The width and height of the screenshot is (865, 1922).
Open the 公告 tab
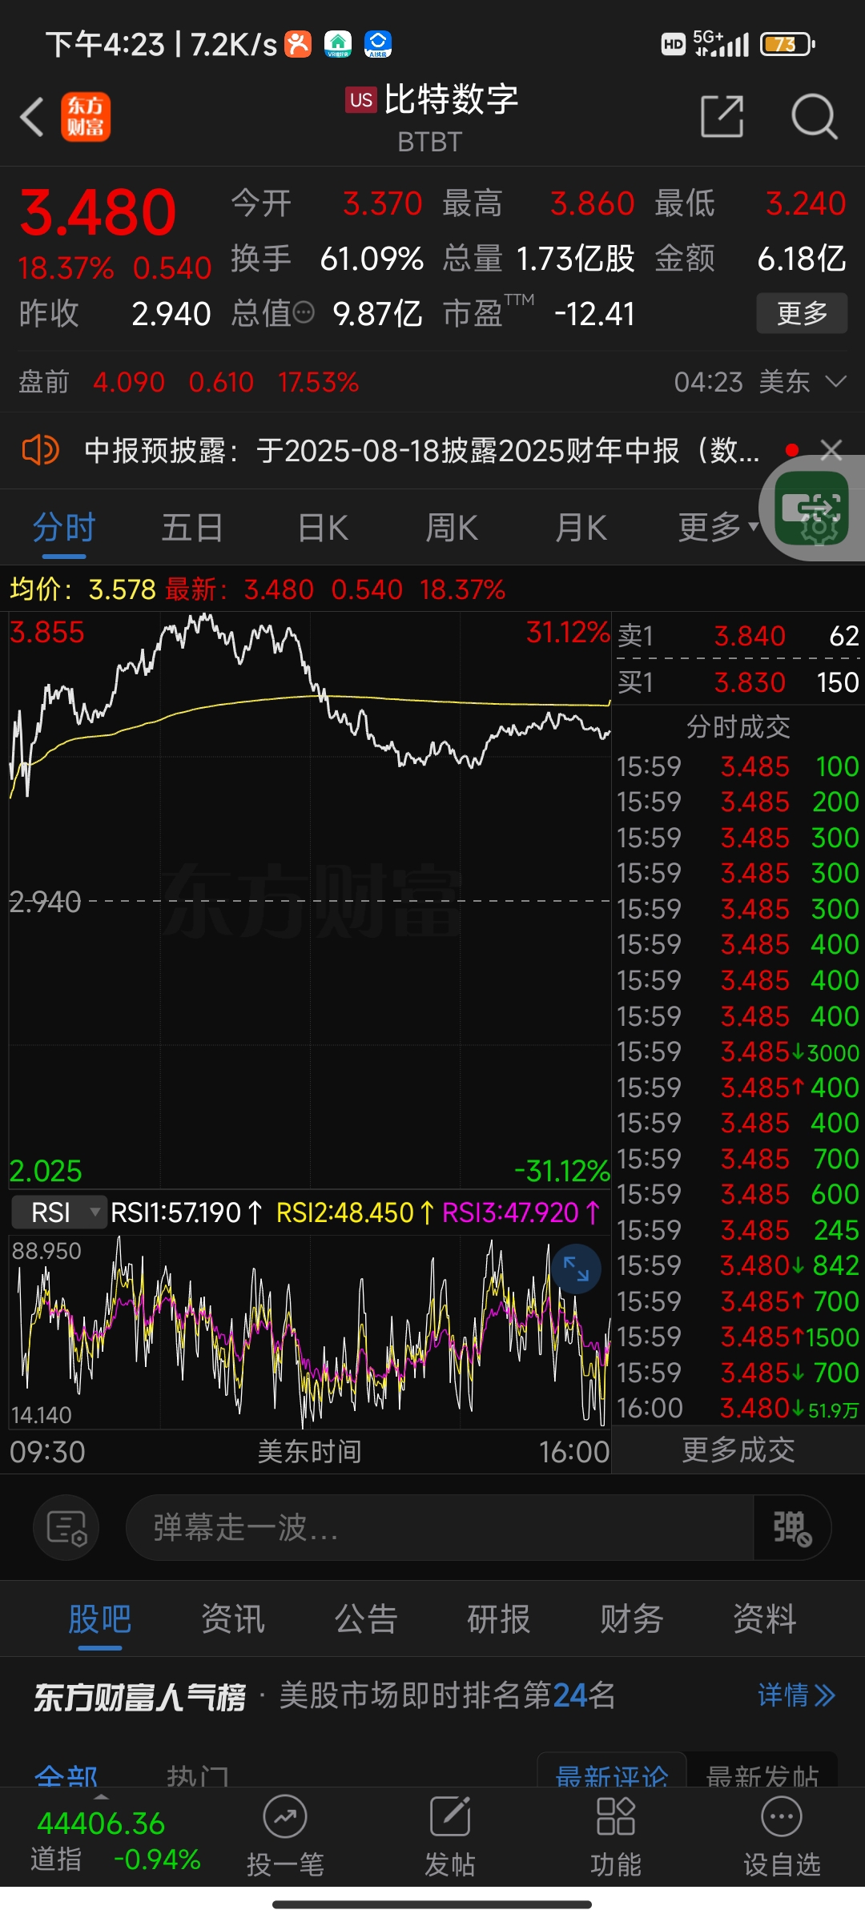(x=366, y=1618)
